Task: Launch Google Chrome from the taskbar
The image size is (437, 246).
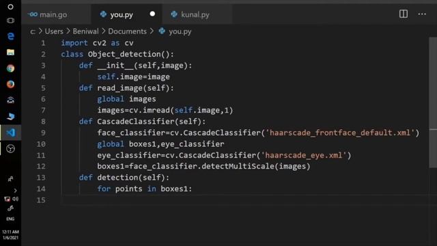Action: click(x=11, y=68)
